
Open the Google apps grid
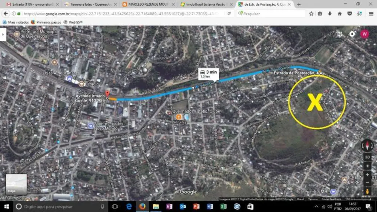[x=340, y=34]
